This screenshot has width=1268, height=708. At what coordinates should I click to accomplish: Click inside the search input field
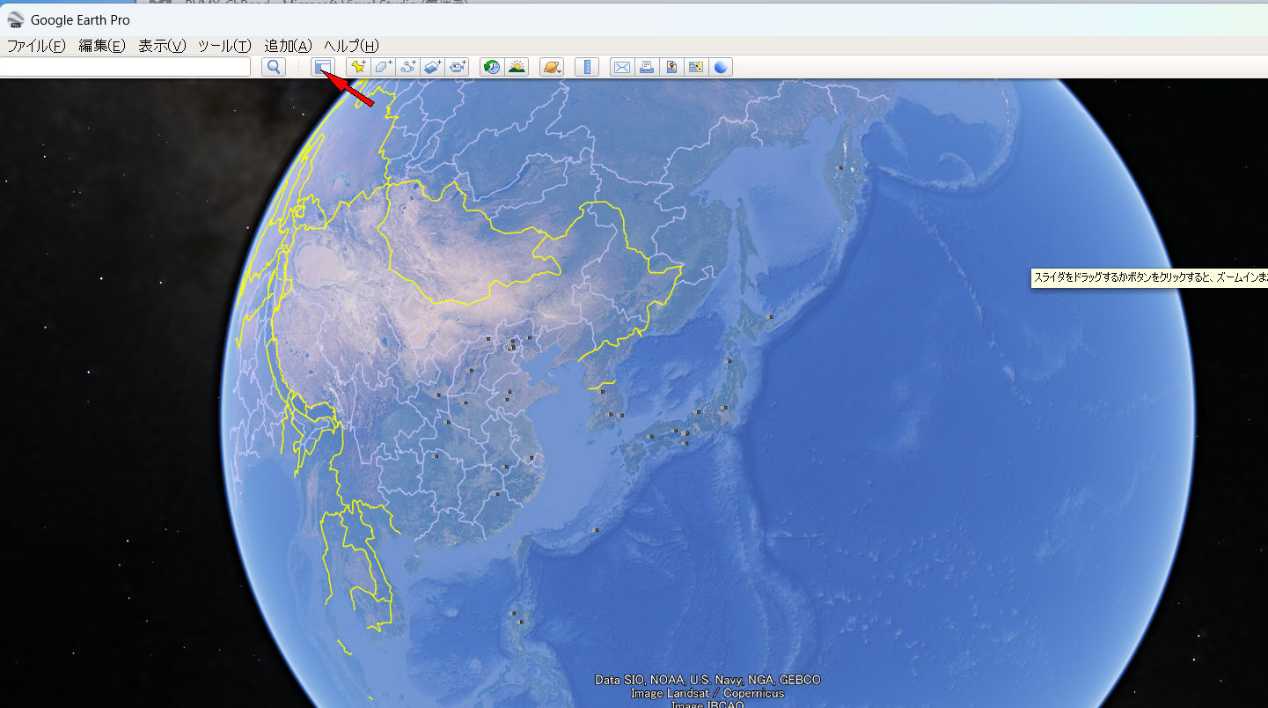(125, 67)
